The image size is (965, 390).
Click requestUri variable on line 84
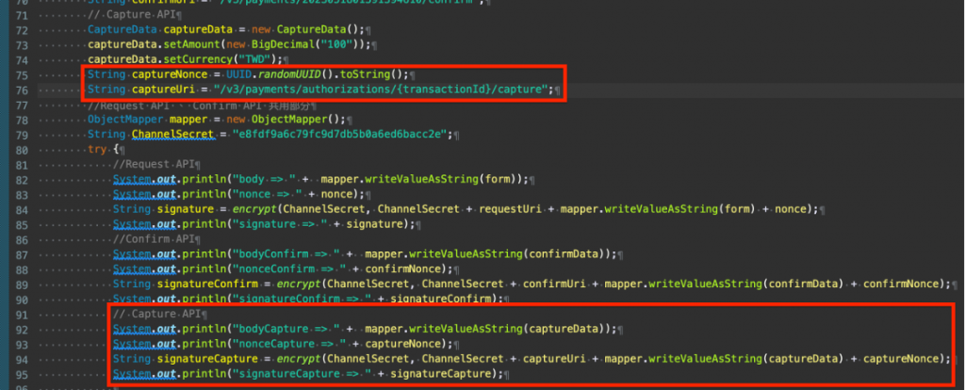point(510,209)
